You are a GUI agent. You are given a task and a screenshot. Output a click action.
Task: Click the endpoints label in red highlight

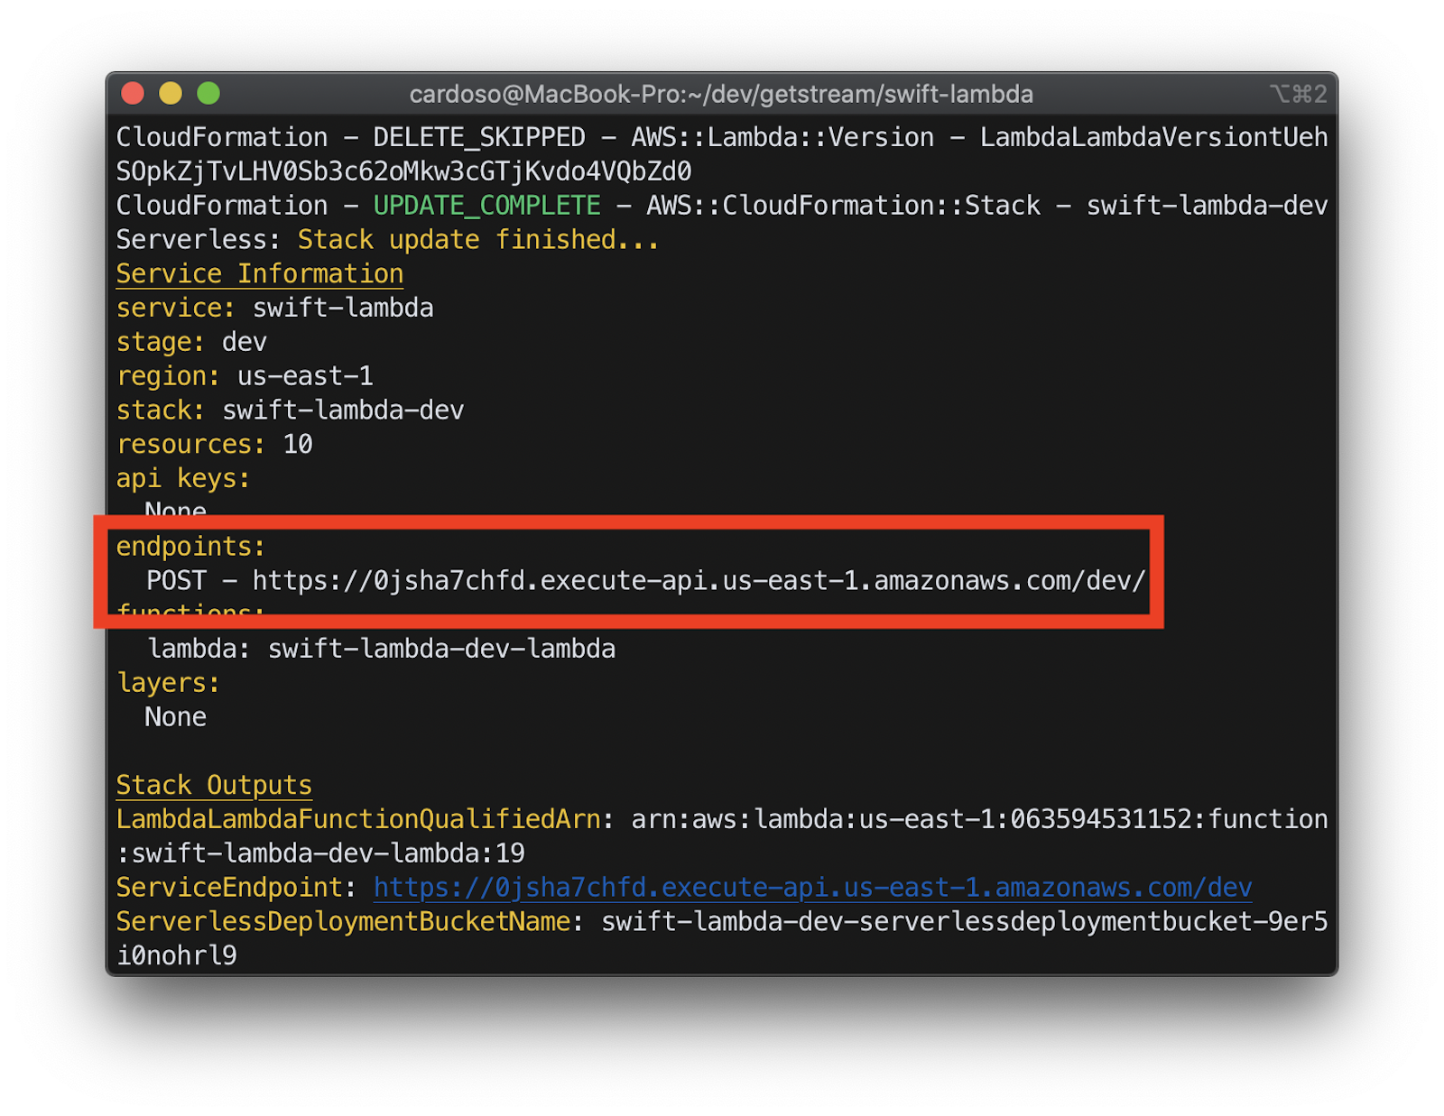190,546
